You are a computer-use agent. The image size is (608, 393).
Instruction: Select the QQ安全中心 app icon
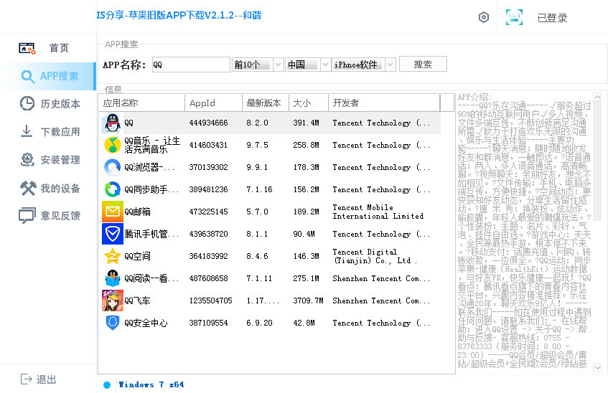click(x=112, y=323)
